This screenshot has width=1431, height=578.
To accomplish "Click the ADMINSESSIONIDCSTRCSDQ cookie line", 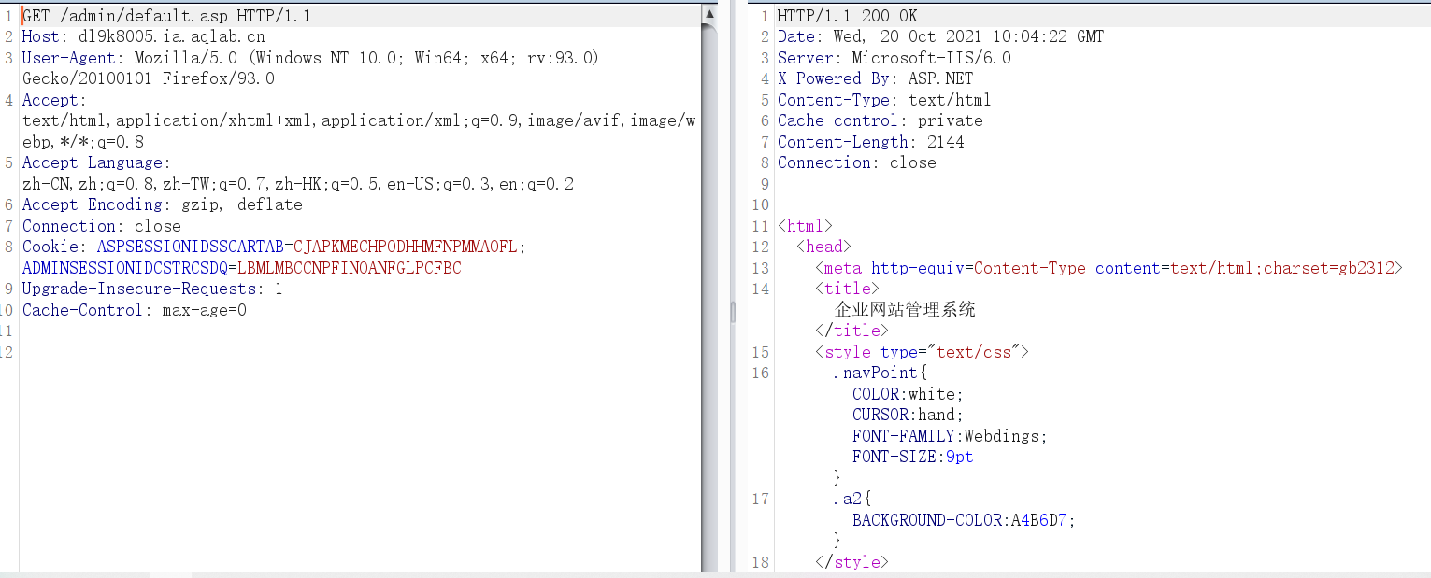I will (x=242, y=268).
